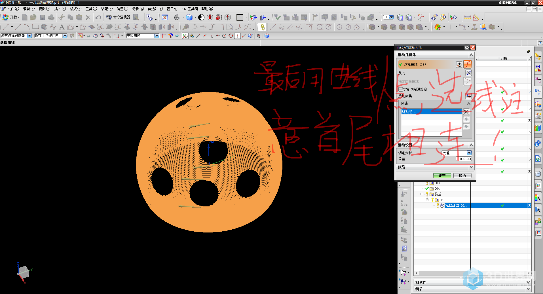The image size is (543, 294).
Task: Click the Reverse direction (反向) icon
Action: point(468,73)
